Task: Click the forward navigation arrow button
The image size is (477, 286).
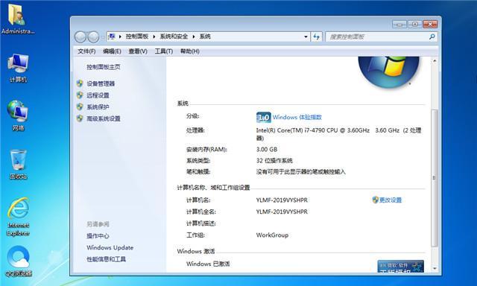Action: [x=93, y=36]
